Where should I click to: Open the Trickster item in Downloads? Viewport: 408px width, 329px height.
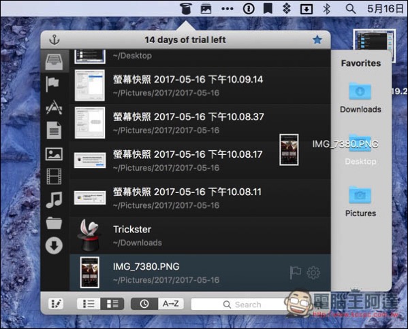tap(200, 235)
